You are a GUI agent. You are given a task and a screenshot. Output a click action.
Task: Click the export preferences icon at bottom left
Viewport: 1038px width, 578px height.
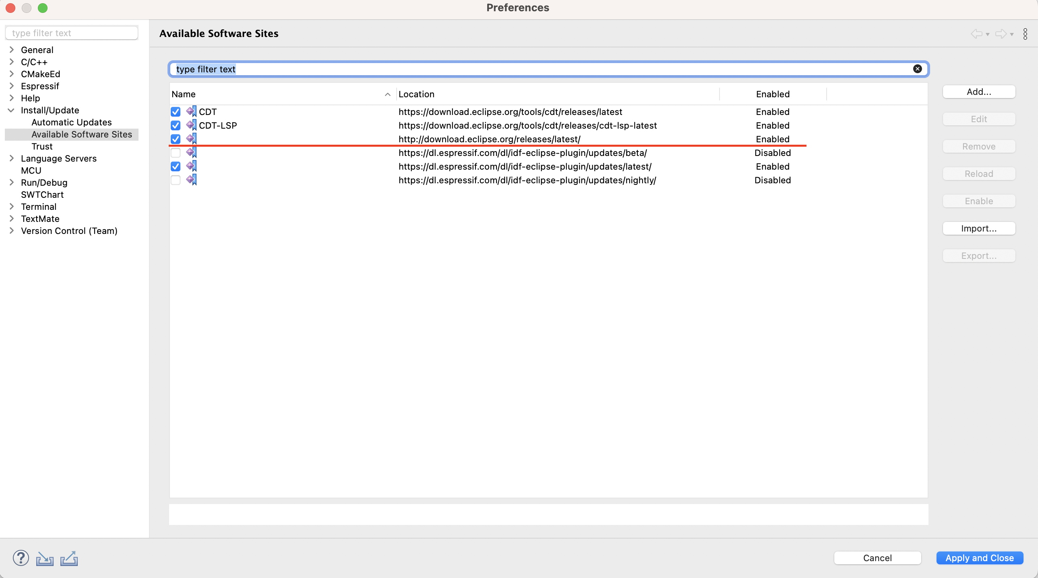69,558
